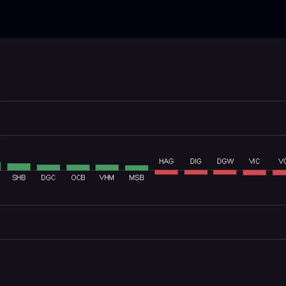Image resolution: width=286 pixels, height=286 pixels.
Task: Select the red DIG bar
Action: [196, 173]
